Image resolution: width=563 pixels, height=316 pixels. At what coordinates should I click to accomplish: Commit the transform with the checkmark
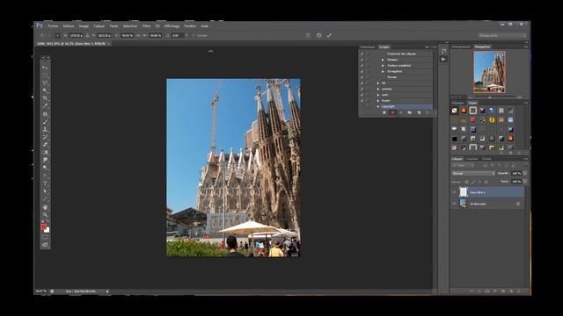click(329, 35)
